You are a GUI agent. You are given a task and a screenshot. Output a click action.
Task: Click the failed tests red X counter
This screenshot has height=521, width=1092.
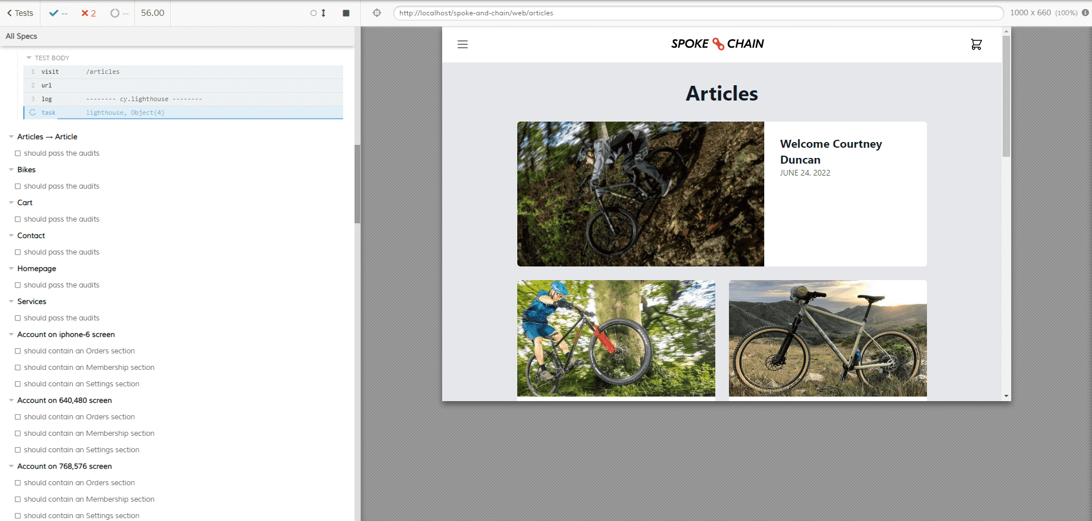click(88, 13)
